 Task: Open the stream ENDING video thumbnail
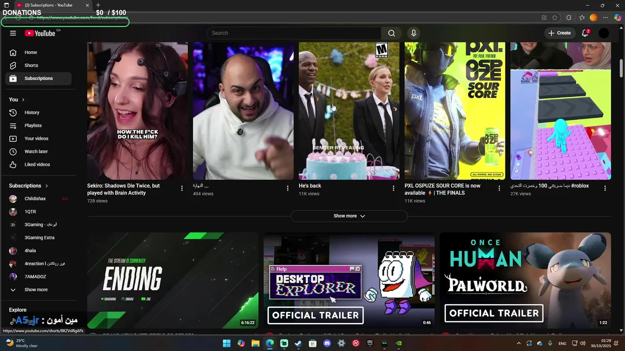pyautogui.click(x=173, y=280)
